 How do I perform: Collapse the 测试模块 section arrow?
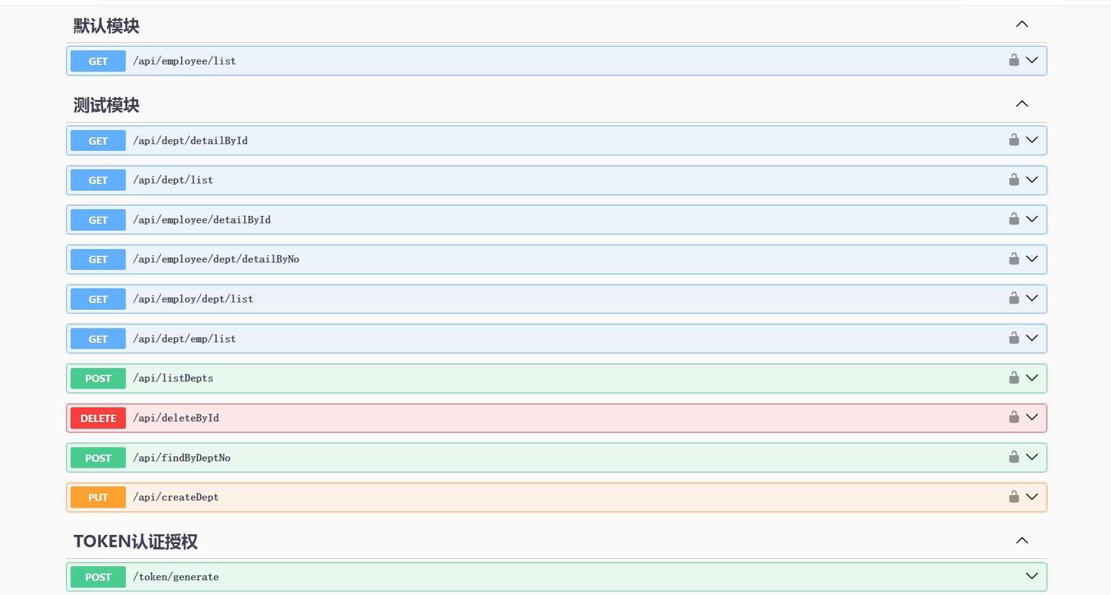coord(1022,104)
